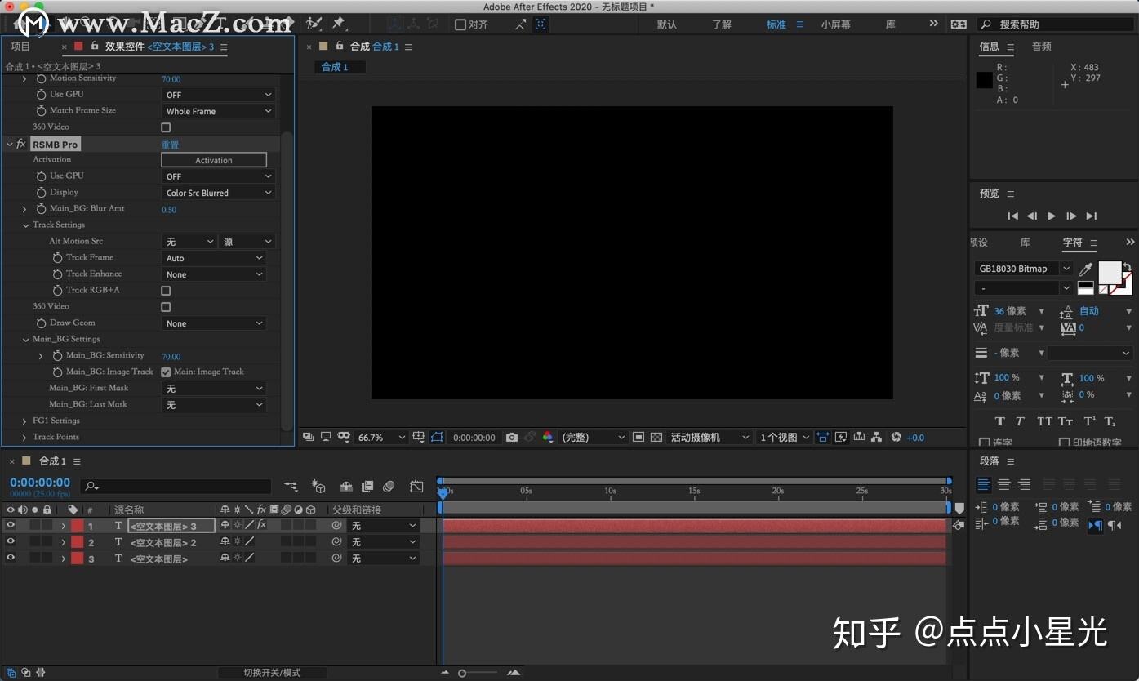The height and width of the screenshot is (681, 1139).
Task: Toggle the Draft 3D icon in timeline
Action: (x=318, y=487)
